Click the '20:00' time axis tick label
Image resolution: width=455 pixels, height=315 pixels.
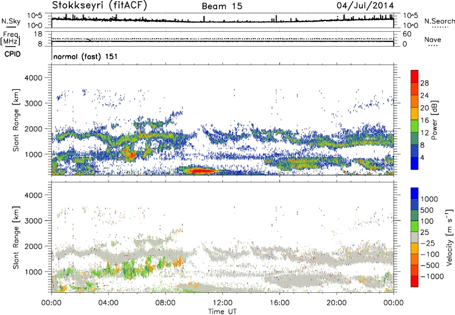point(336,303)
